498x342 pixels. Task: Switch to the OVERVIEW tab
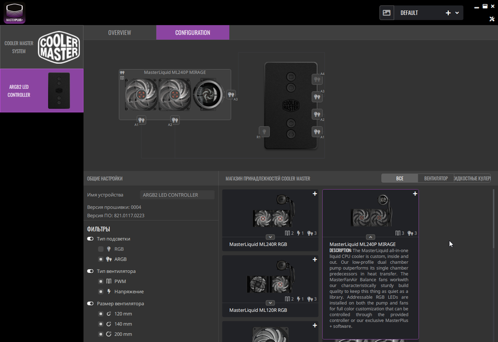pos(119,33)
